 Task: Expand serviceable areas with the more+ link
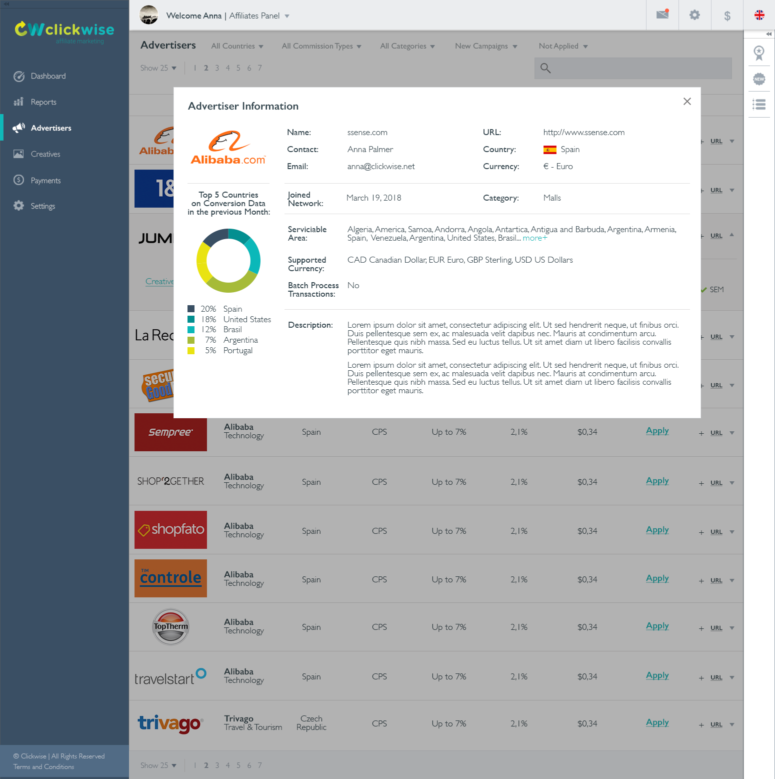(534, 238)
